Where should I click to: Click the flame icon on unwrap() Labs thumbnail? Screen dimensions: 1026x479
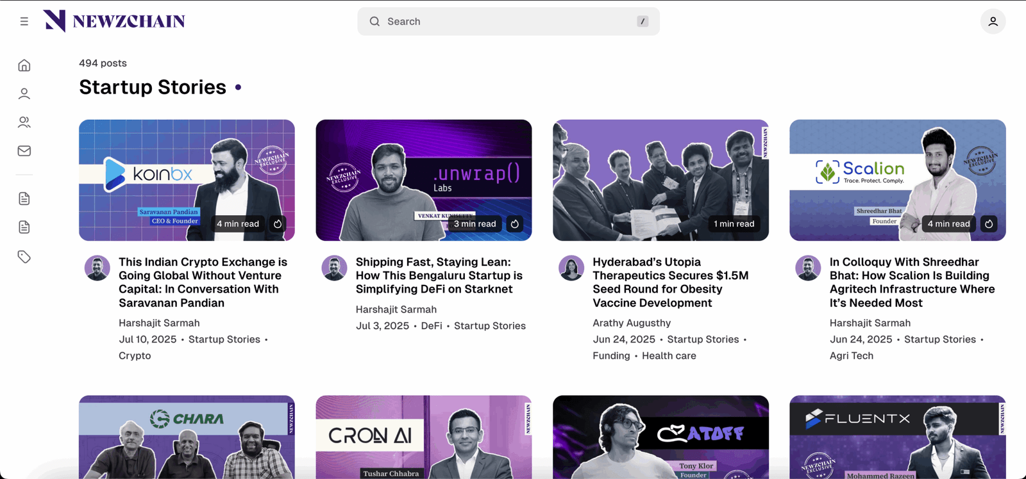coord(515,224)
